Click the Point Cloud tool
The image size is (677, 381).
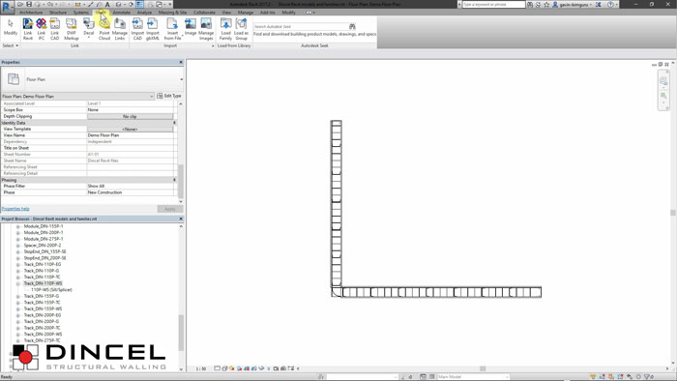pos(104,29)
